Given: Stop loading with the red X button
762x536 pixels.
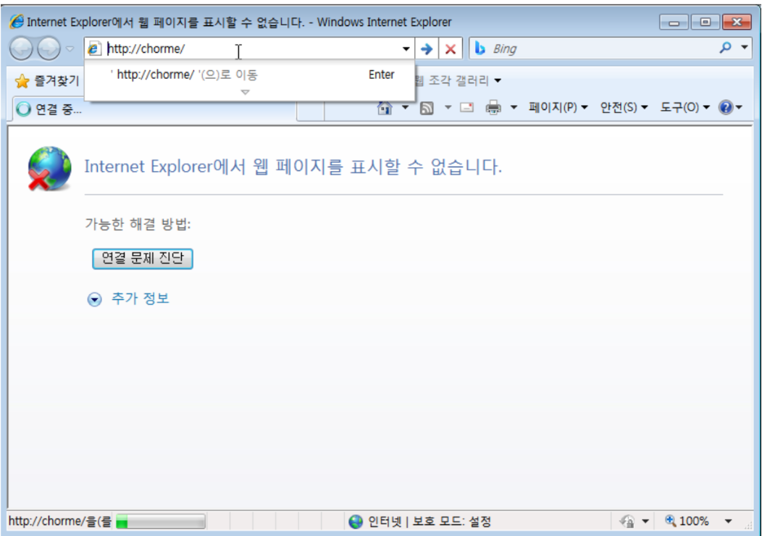Looking at the screenshot, I should pos(450,49).
